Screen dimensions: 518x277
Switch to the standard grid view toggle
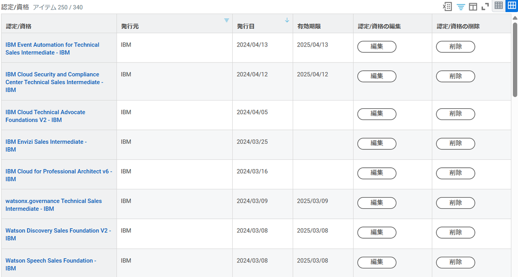(511, 6)
